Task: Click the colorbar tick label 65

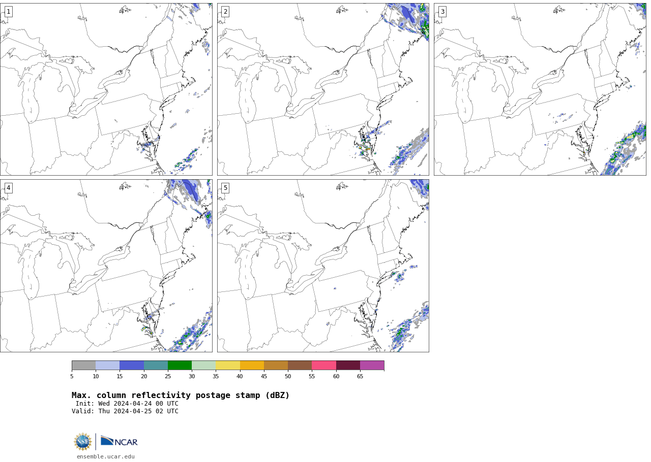Action: (360, 376)
